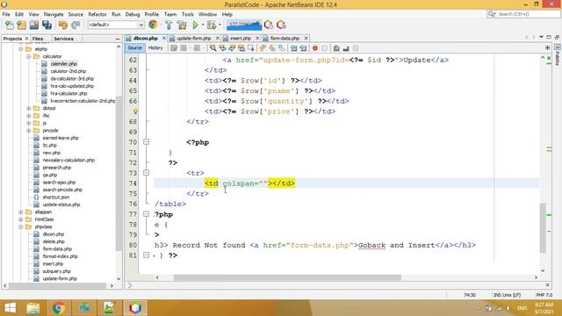Minimize the Projects panel
Image resolution: width=562 pixels, height=316 pixels.
coord(118,39)
